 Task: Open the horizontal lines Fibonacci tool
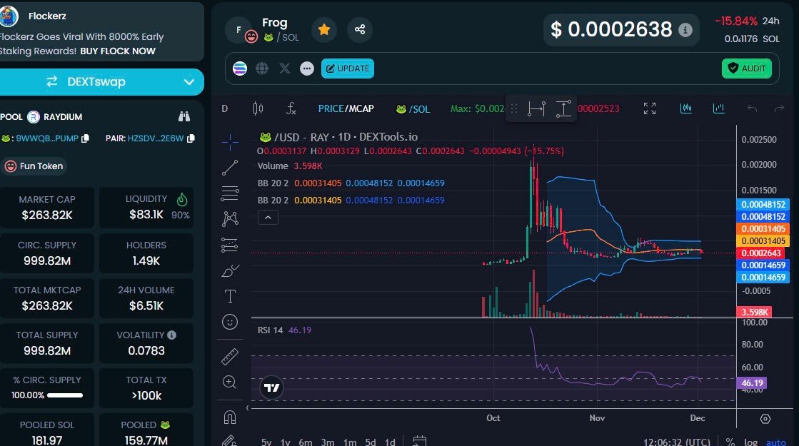230,193
